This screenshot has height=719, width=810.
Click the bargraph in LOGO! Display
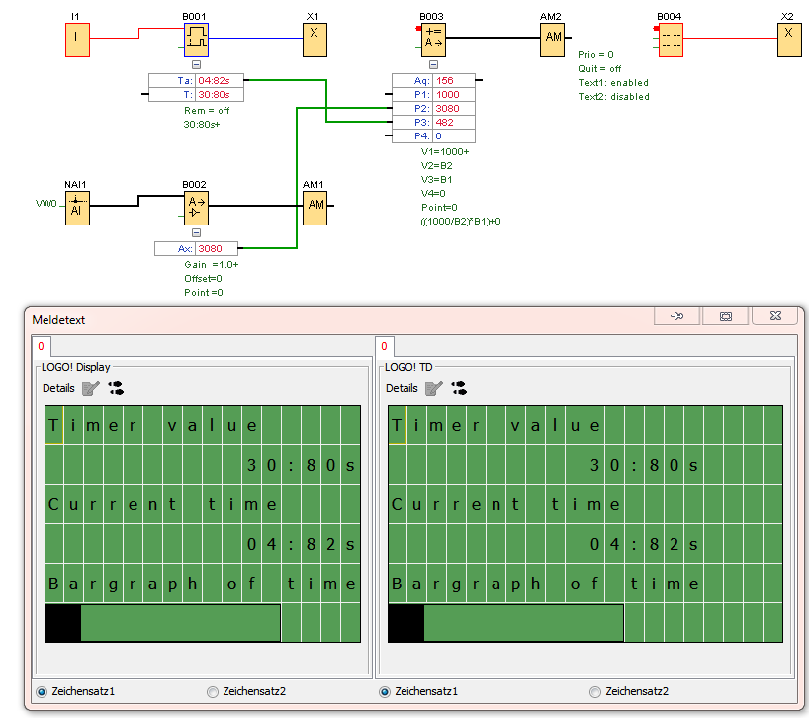tap(163, 623)
